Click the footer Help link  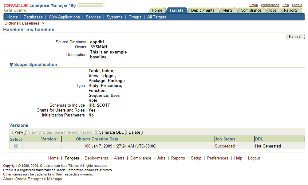pos(238,158)
